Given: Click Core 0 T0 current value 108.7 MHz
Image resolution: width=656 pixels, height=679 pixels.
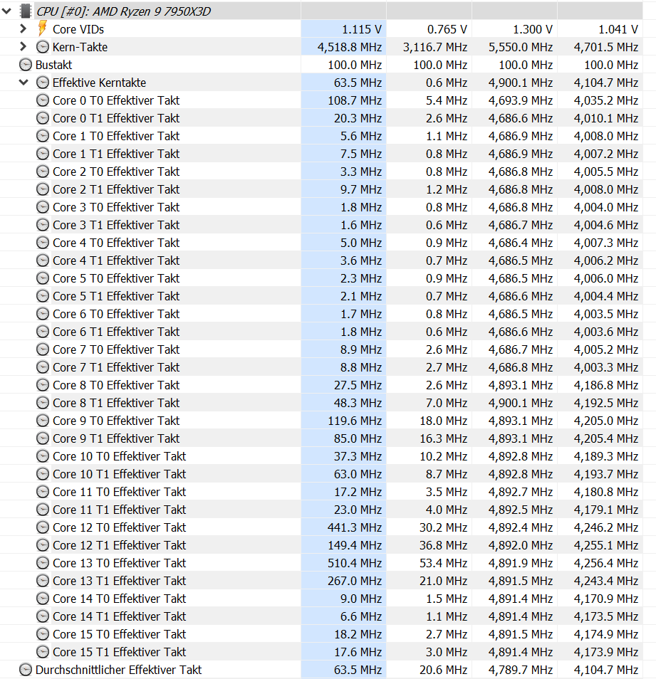Looking at the screenshot, I should tap(355, 100).
